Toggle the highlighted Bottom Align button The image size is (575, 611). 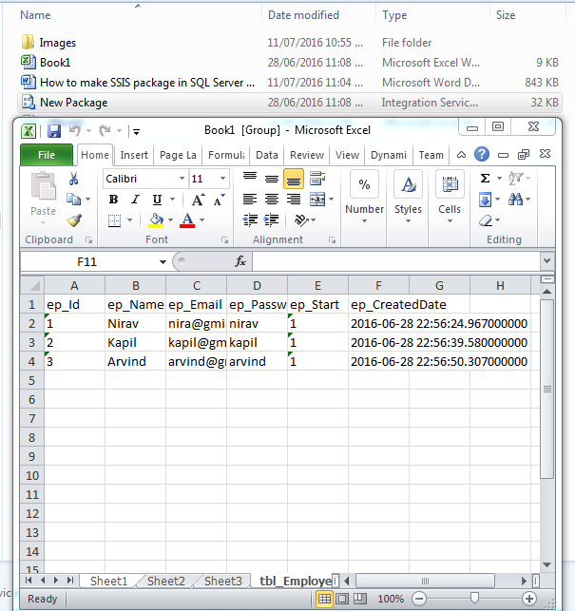pyautogui.click(x=294, y=179)
